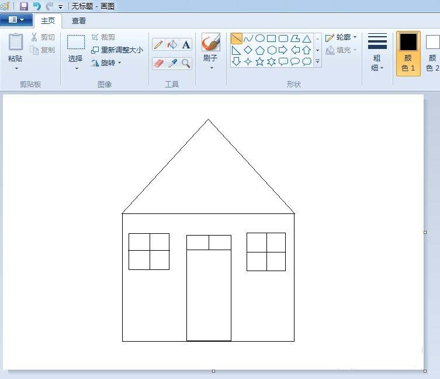Select the Fill with color bucket tool

click(x=172, y=44)
